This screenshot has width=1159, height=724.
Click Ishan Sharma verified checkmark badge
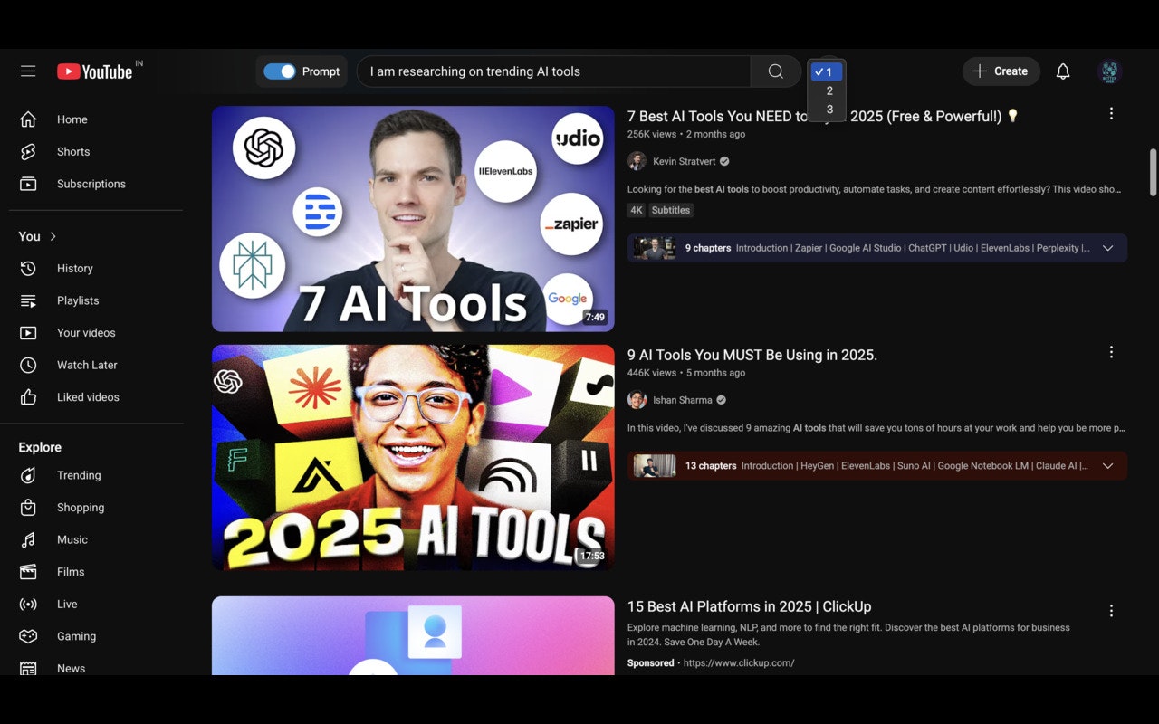(722, 400)
